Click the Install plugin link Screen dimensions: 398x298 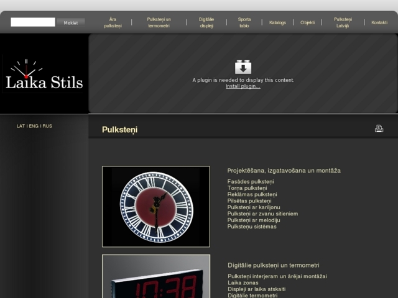click(243, 86)
